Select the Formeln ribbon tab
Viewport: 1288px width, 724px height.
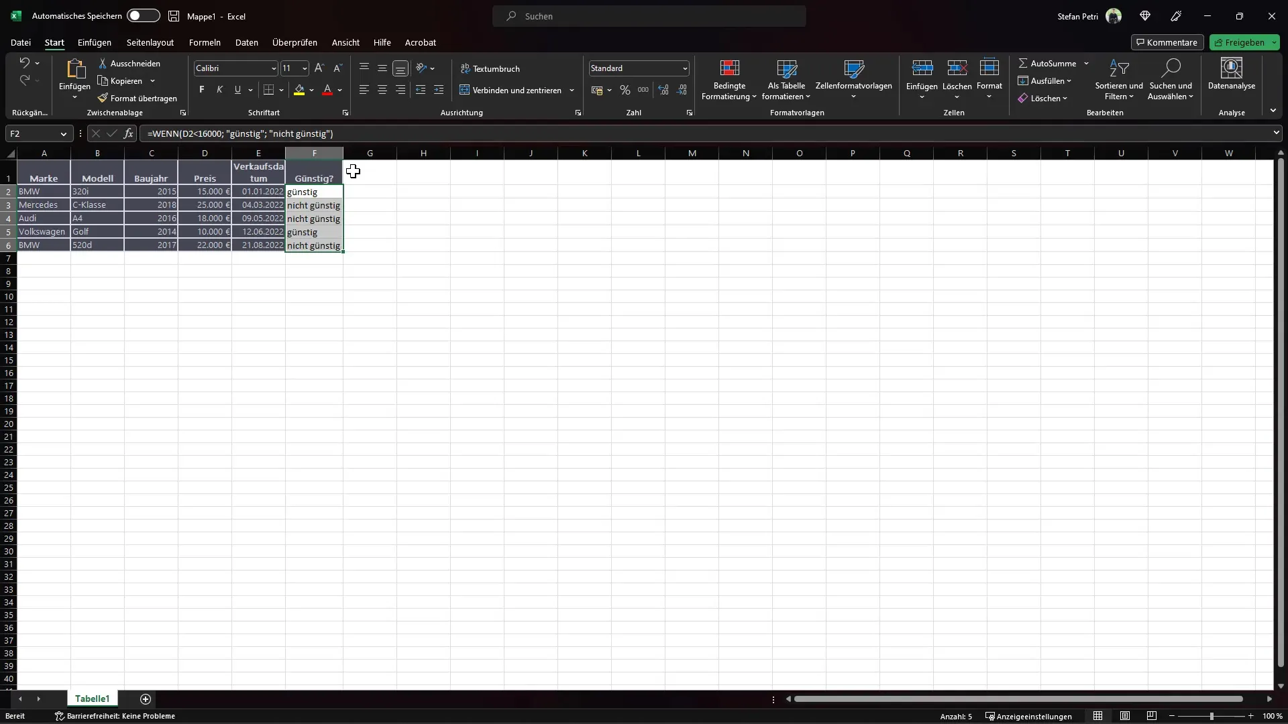(x=205, y=42)
